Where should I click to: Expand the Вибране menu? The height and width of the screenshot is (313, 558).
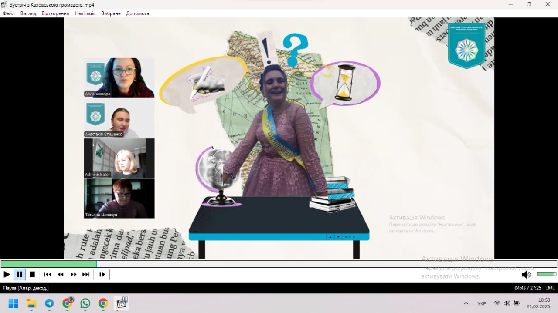[111, 13]
